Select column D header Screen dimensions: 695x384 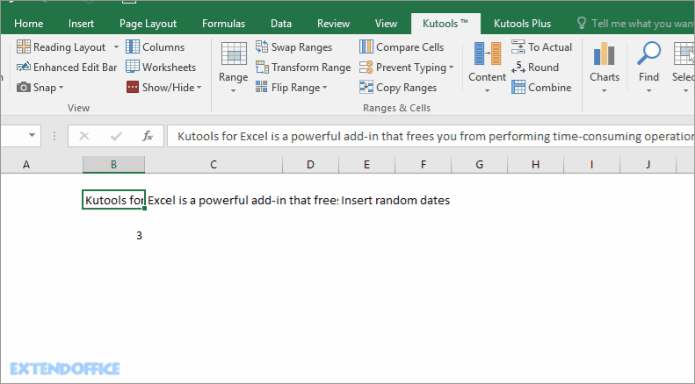[x=310, y=165]
